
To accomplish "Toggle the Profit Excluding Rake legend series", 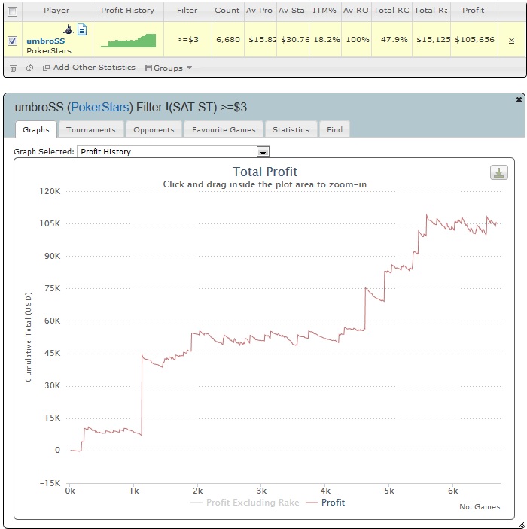I will click(245, 503).
